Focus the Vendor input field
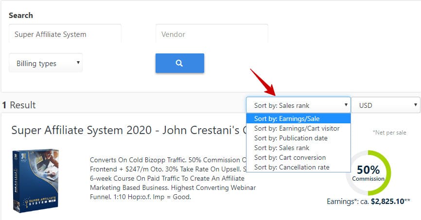421x220 pixels. (212, 34)
